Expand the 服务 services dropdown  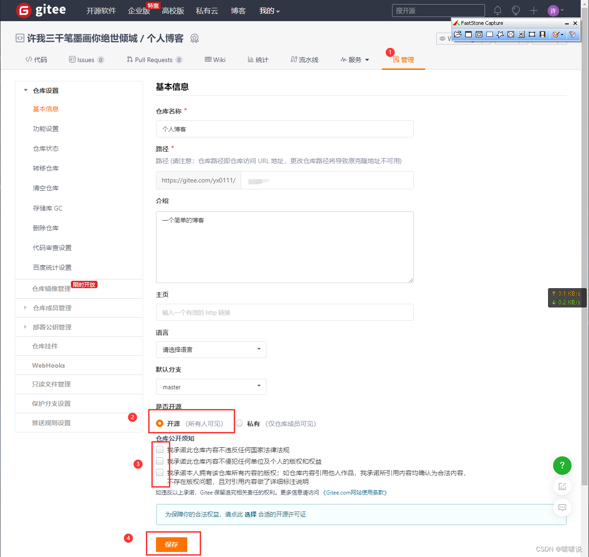tap(355, 60)
